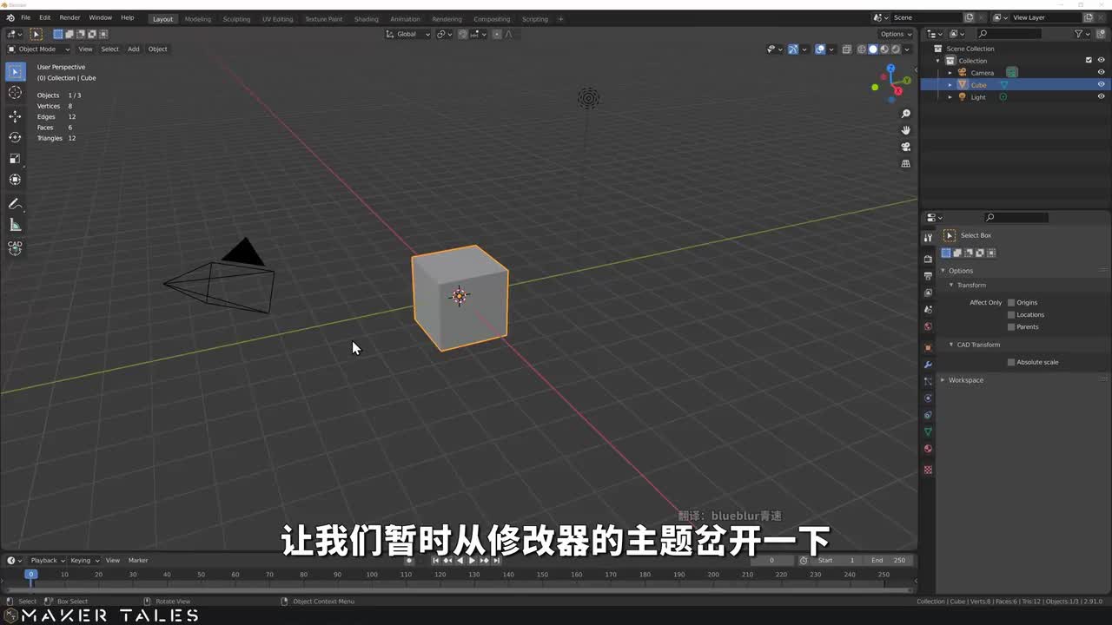Open the Modifier properties wrench tab
This screenshot has width=1112, height=625.
(x=928, y=365)
